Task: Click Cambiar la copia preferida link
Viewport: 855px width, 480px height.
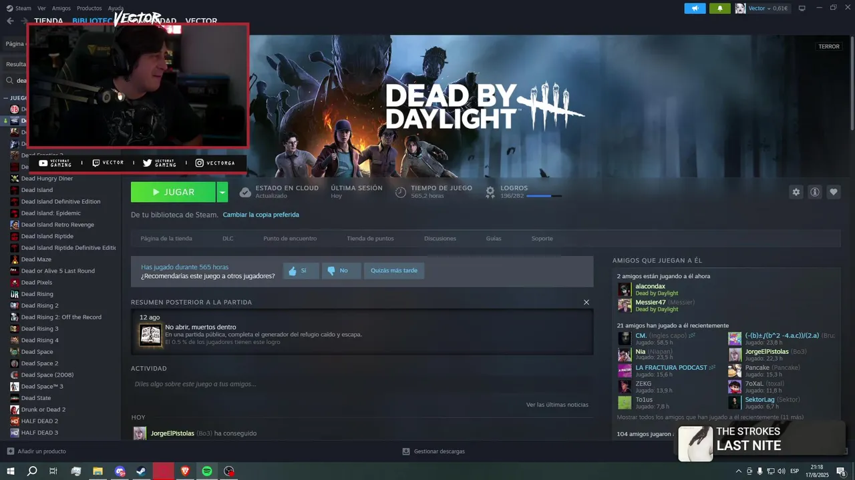Action: [261, 215]
